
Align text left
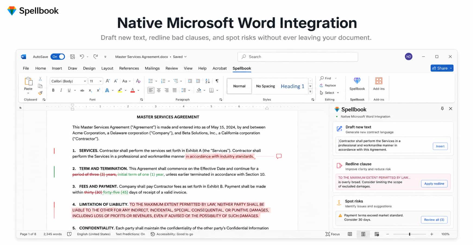coord(151,90)
